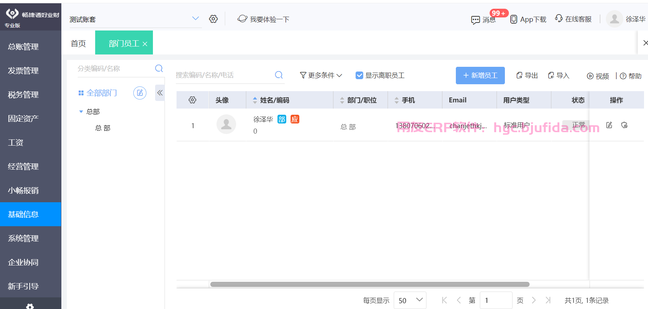This screenshot has height=309, width=648.
Task: Select child department 总 部 in tree
Action: [x=103, y=128]
